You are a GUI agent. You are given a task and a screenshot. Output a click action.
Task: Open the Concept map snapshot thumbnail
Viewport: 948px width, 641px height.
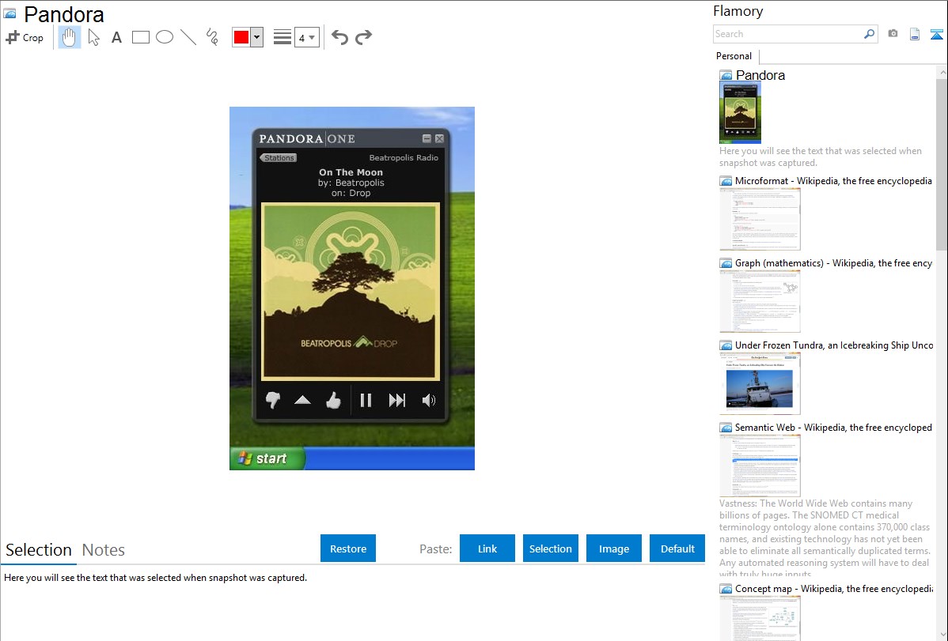[x=760, y=618]
